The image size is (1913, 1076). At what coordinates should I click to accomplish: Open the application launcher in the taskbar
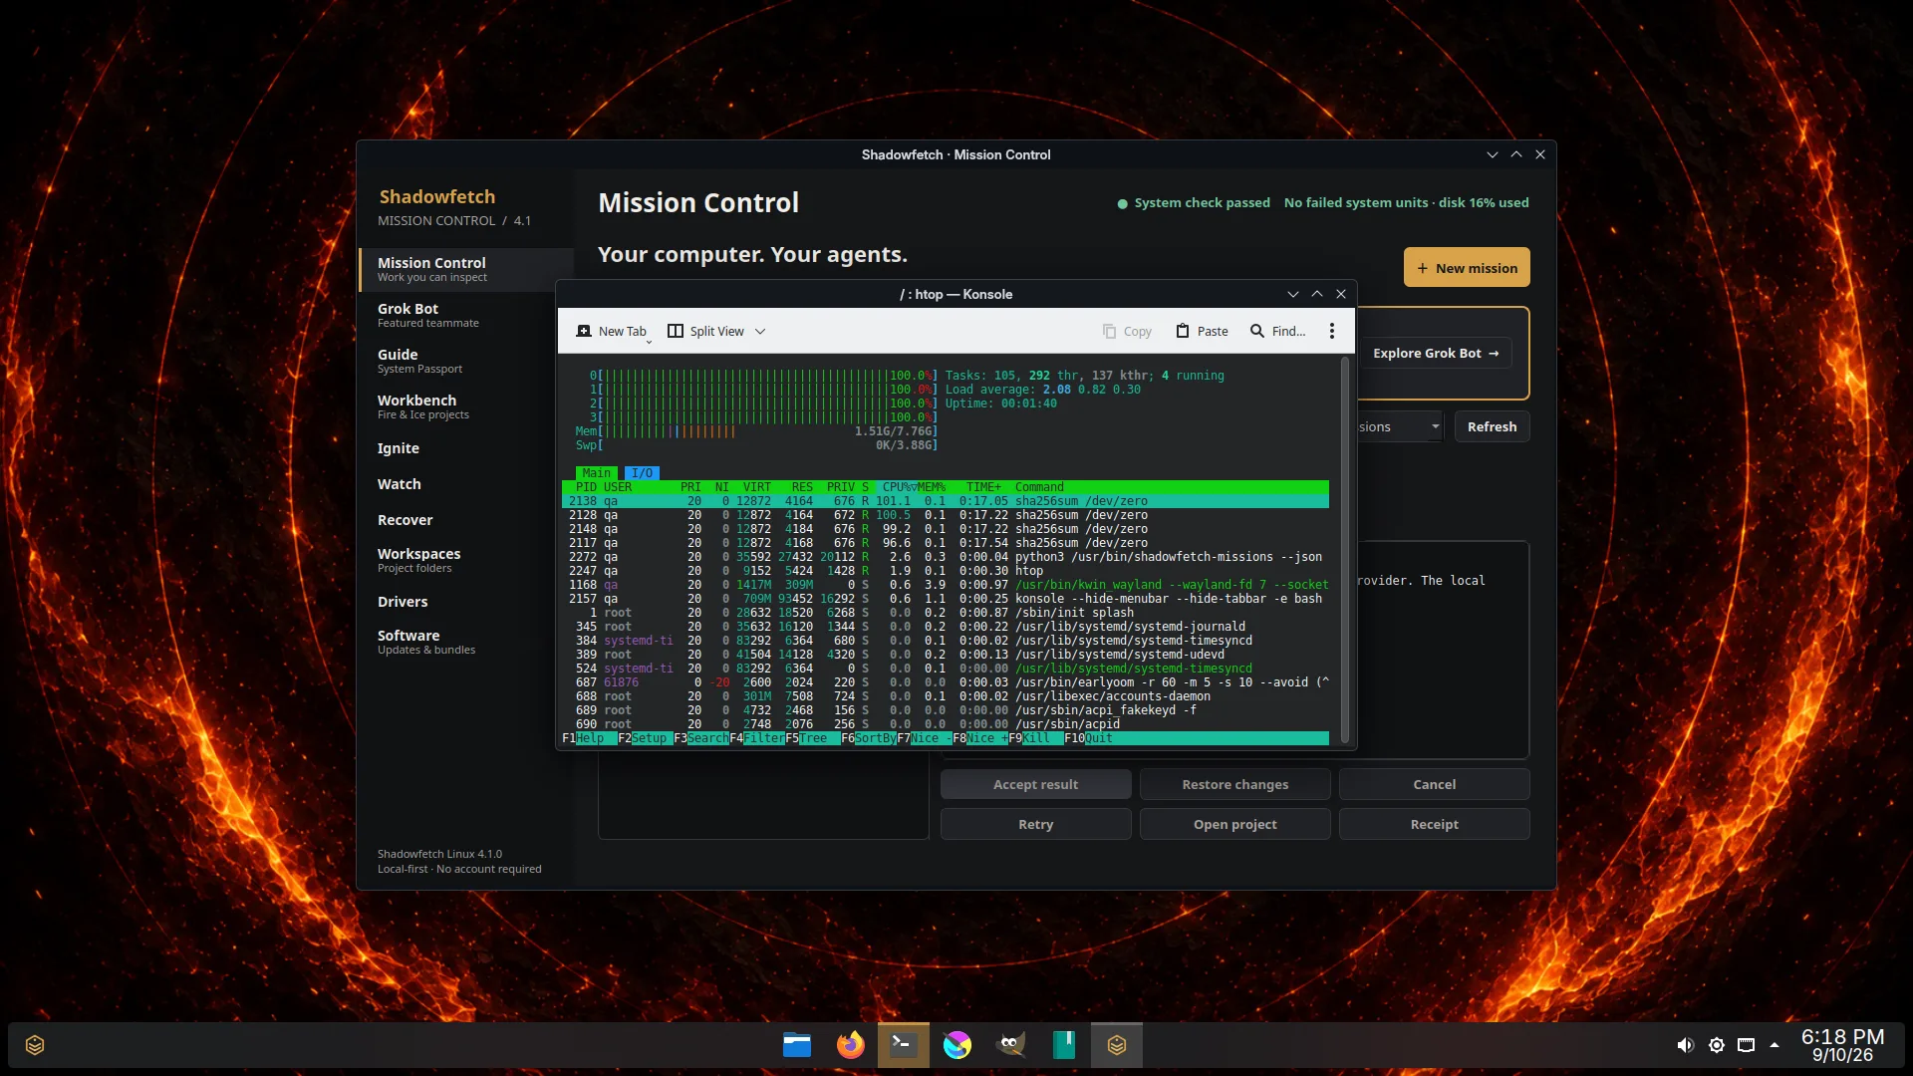coord(35,1045)
